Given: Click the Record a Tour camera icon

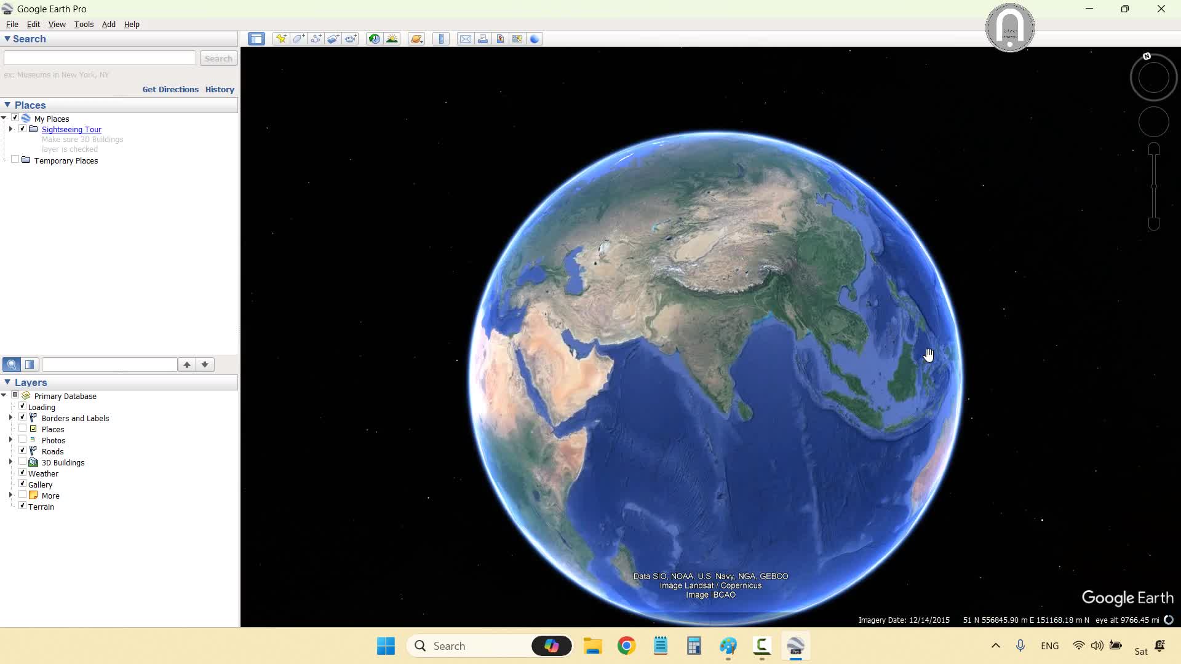Looking at the screenshot, I should pos(351,39).
